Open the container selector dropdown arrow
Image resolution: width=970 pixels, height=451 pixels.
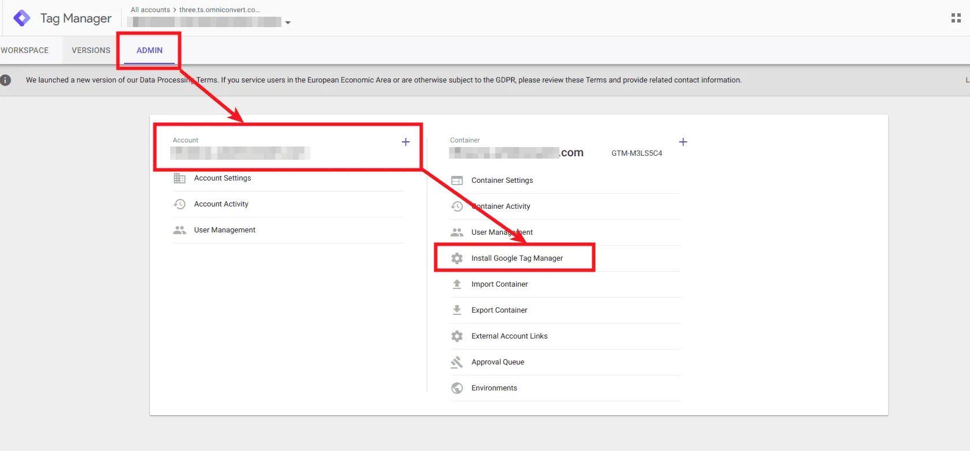click(288, 22)
